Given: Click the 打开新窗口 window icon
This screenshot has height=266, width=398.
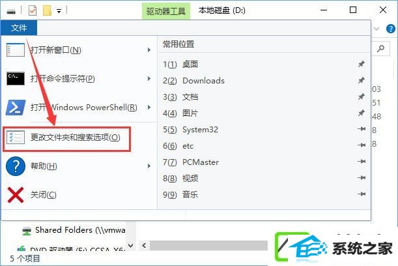Looking at the screenshot, I should 16,50.
